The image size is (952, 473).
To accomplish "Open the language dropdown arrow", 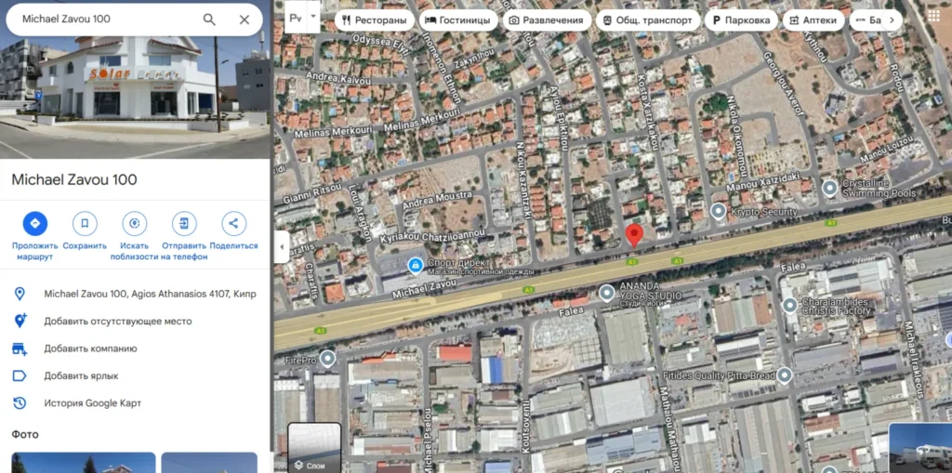I will (x=313, y=19).
